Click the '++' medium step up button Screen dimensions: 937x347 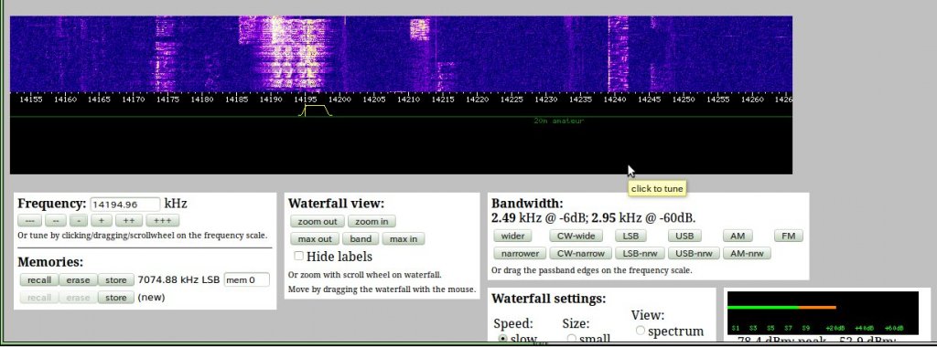[x=128, y=221]
